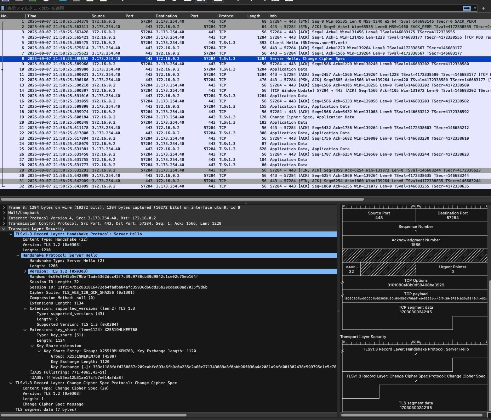The image size is (491, 420).
Task: Click the packet details horizontal scrollbar
Action: [93, 415]
